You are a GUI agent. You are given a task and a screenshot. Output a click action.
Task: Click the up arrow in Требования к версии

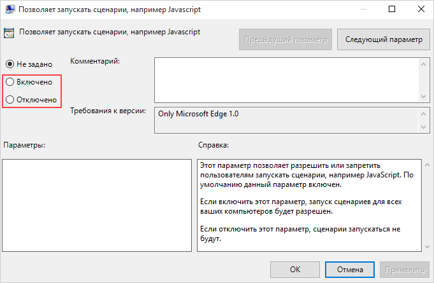pos(423,112)
